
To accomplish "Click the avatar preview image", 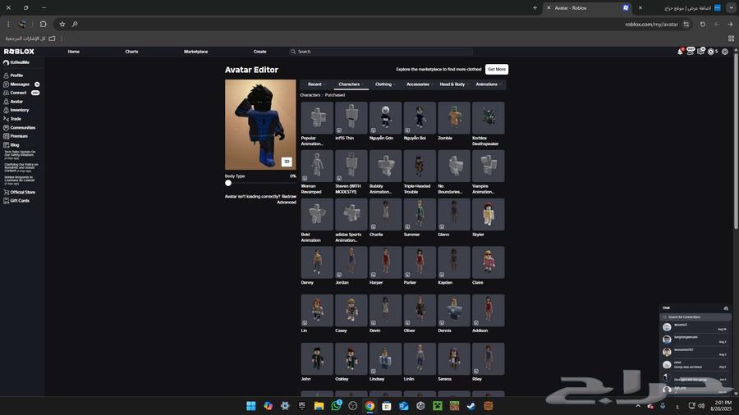I will pos(260,125).
